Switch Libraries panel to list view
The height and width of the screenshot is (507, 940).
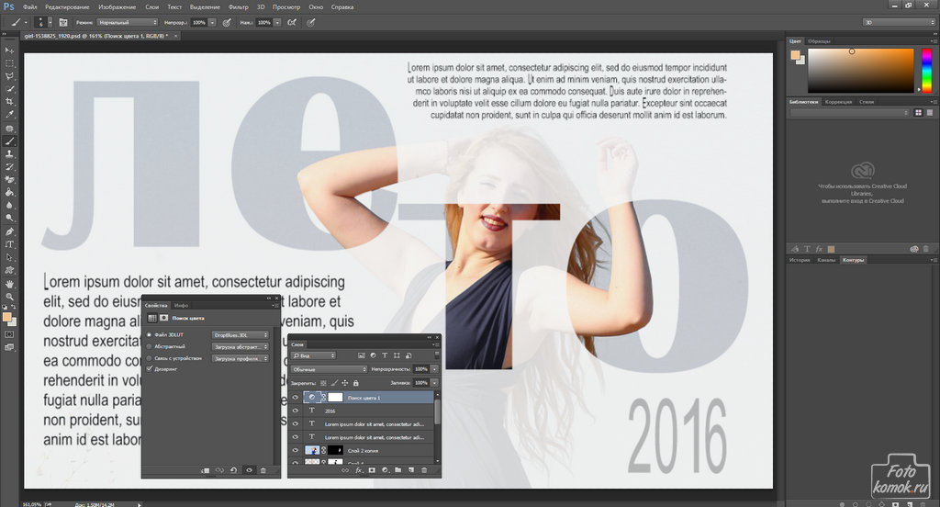point(930,113)
